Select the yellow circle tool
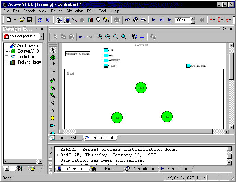Image resolution: width=236 pixels, height=182 pixels. pos(53,118)
